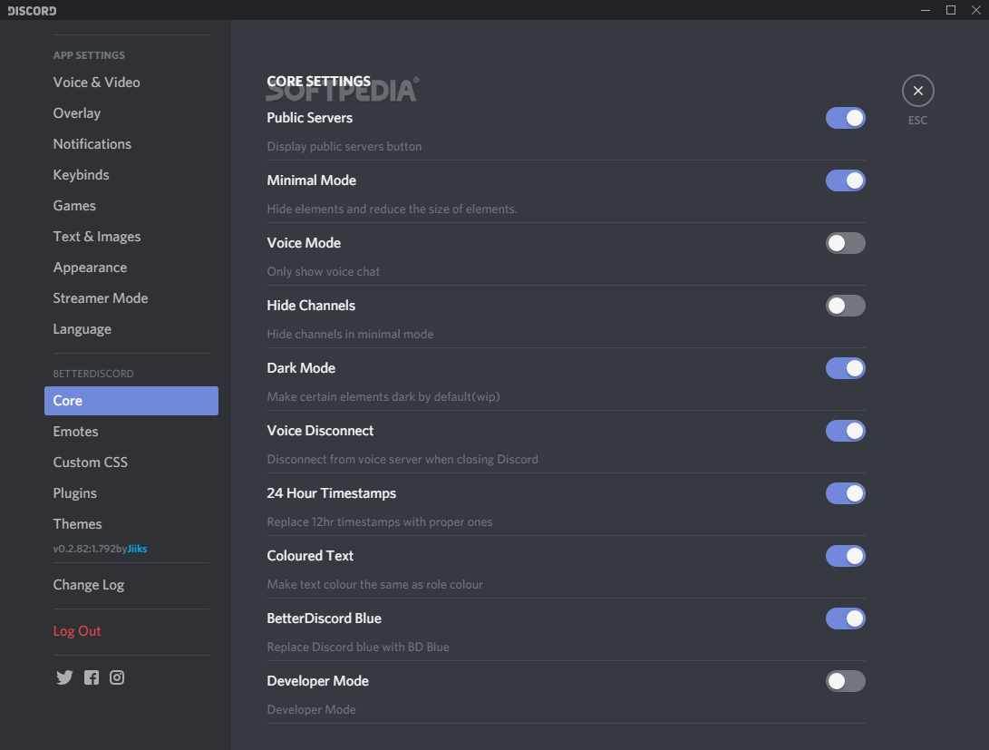The width and height of the screenshot is (989, 750).
Task: Open the Instagram social icon
Action: click(117, 677)
